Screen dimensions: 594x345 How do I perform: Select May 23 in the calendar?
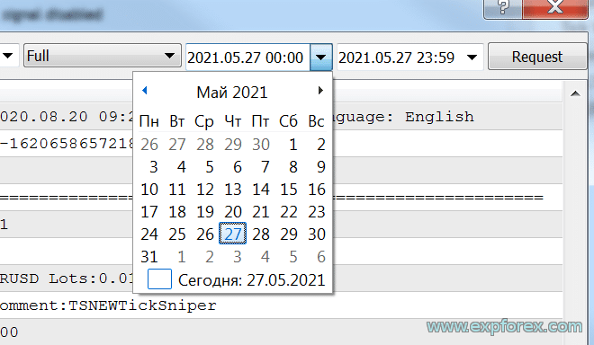click(317, 212)
